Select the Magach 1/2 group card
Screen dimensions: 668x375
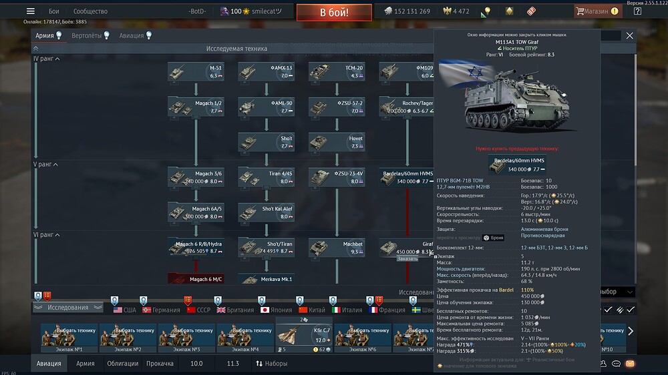[196, 107]
